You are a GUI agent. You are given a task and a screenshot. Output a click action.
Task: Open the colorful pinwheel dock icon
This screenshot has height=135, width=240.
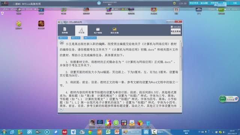(108, 123)
